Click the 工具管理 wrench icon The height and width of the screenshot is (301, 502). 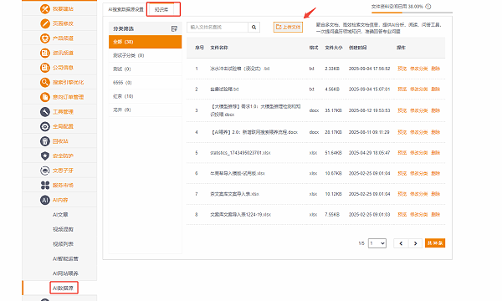pos(45,112)
